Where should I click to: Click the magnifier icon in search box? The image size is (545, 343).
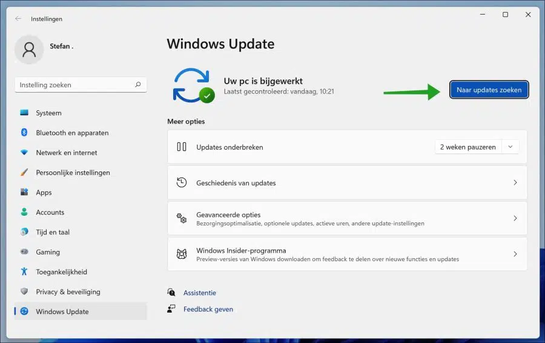pyautogui.click(x=138, y=84)
